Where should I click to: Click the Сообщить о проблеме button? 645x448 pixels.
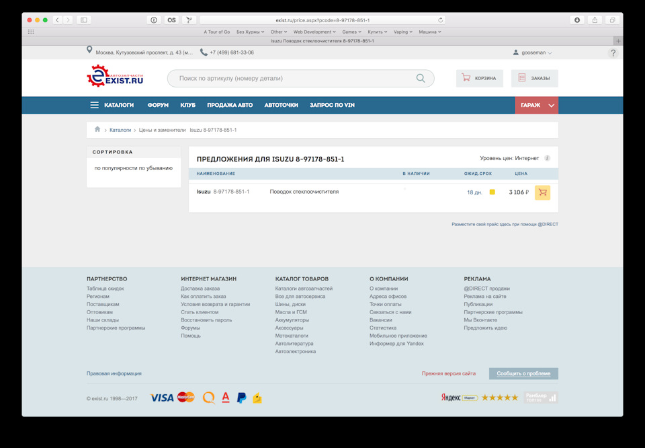(523, 373)
